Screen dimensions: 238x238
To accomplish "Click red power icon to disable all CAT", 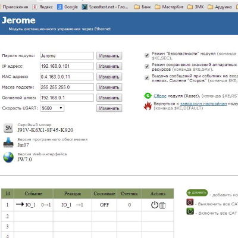I will tap(190, 202).
